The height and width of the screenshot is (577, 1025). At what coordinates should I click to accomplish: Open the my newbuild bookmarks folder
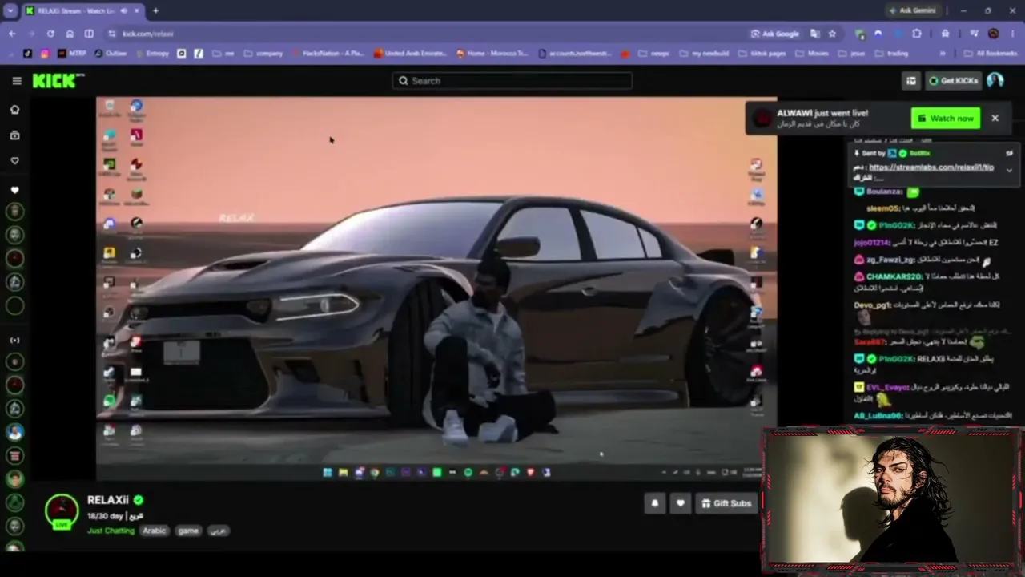coord(704,54)
